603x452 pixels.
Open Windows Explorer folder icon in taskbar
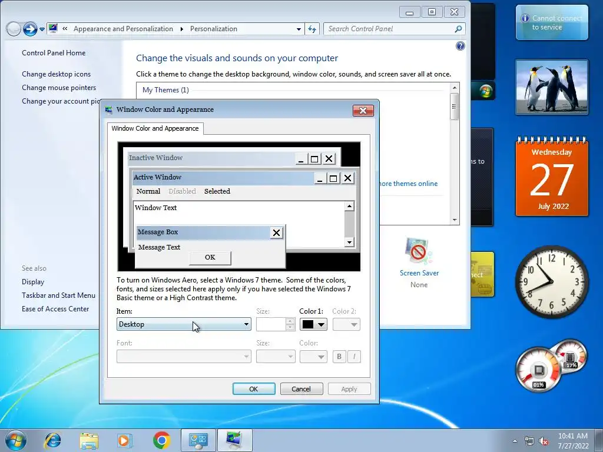[89, 440]
